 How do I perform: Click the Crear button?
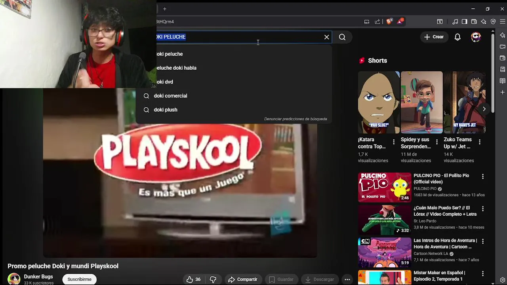click(434, 37)
